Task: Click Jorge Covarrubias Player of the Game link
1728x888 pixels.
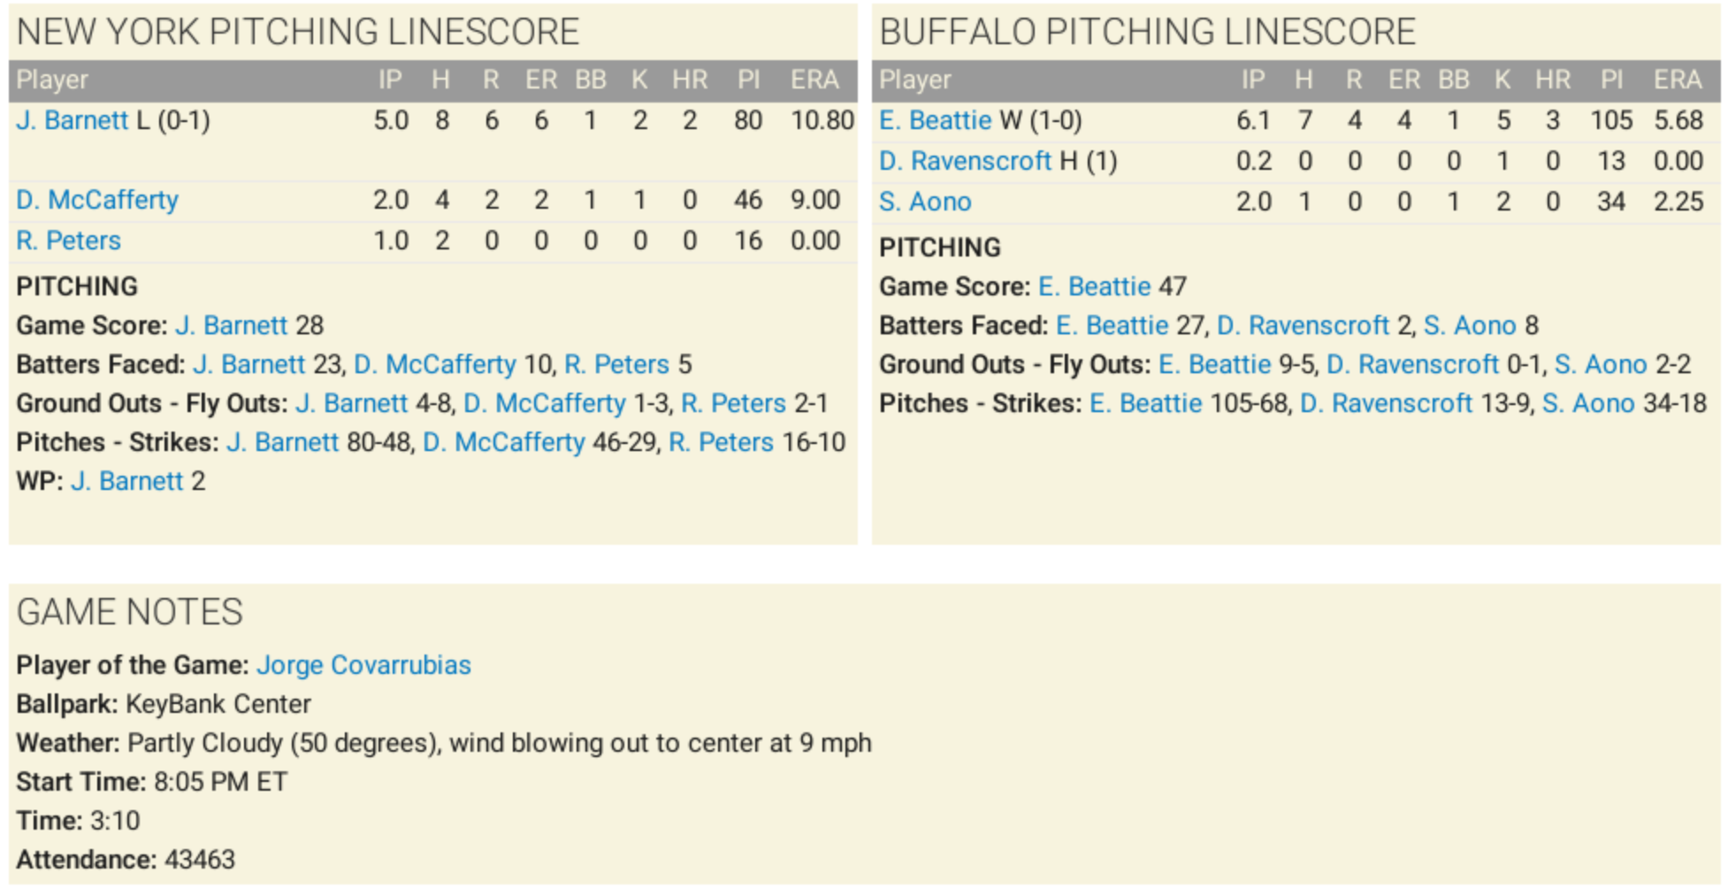Action: (363, 665)
